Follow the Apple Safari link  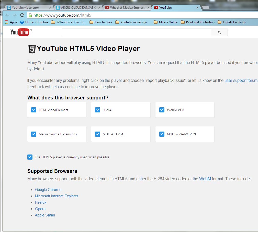click(45, 215)
